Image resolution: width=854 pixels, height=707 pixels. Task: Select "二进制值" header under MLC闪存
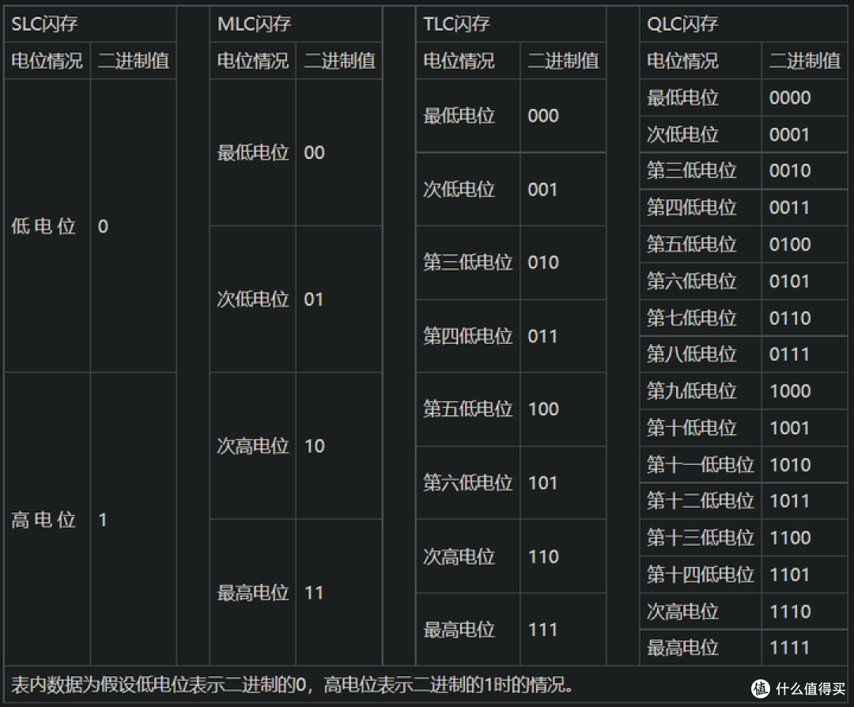(x=339, y=60)
